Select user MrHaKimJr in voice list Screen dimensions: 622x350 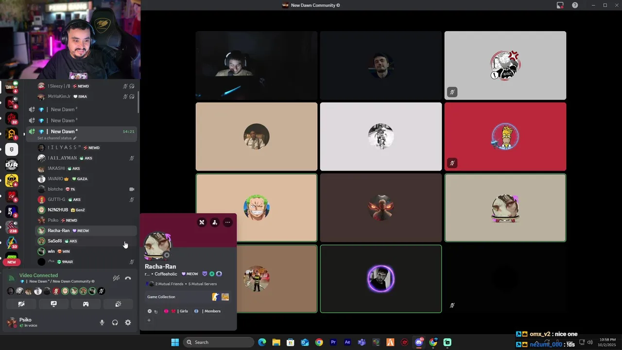(86, 96)
